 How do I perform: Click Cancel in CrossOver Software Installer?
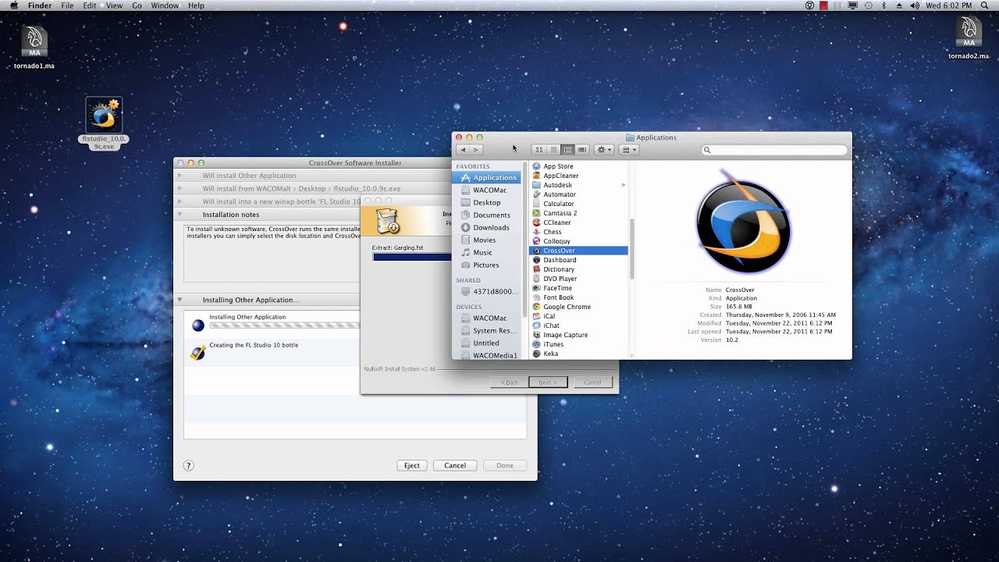pyautogui.click(x=455, y=465)
